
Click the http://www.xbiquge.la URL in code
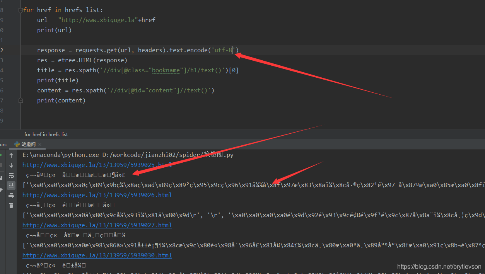[98, 20]
